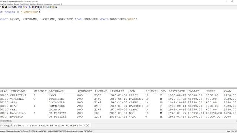Click the 196990.00 salary cell
The height and width of the screenshot is (133, 237).
click(x=196, y=113)
